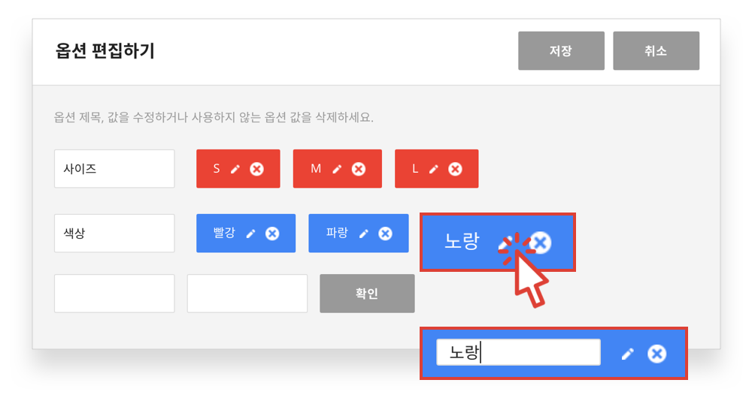
Task: Delete the 파랑 color option
Action: tap(385, 234)
